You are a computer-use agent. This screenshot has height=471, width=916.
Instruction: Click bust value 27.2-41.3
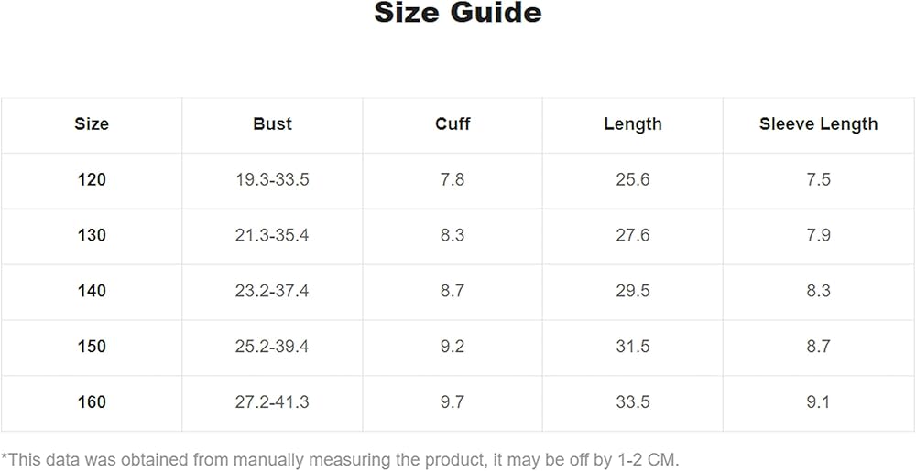(x=272, y=402)
